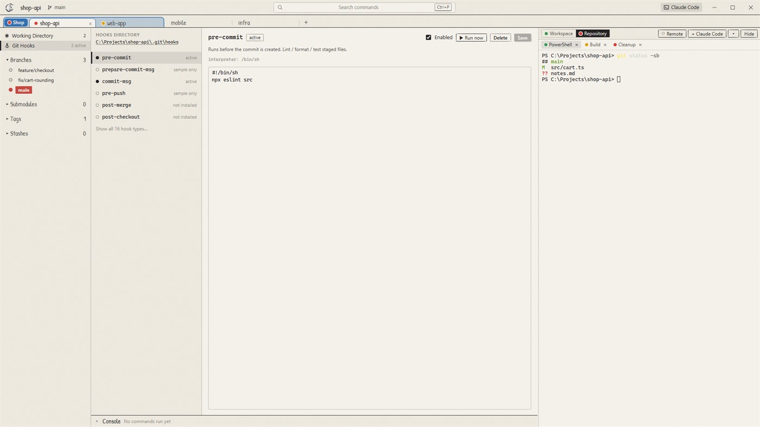This screenshot has width=760, height=427.
Task: Switch to the web-app tab
Action: pos(130,23)
